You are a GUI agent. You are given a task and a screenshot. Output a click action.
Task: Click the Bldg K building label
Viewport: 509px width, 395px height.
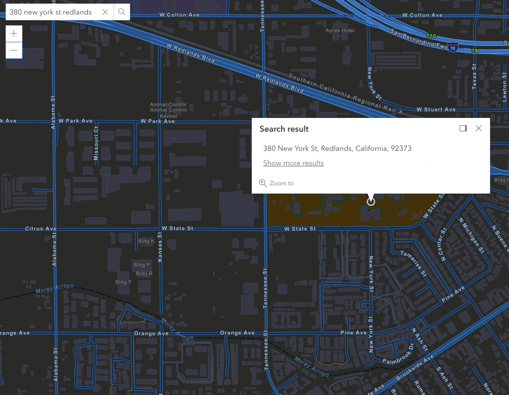pyautogui.click(x=146, y=241)
